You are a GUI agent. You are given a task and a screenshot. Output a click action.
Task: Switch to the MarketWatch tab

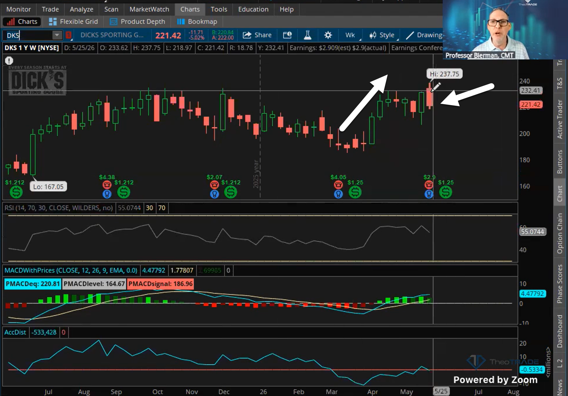pos(149,9)
